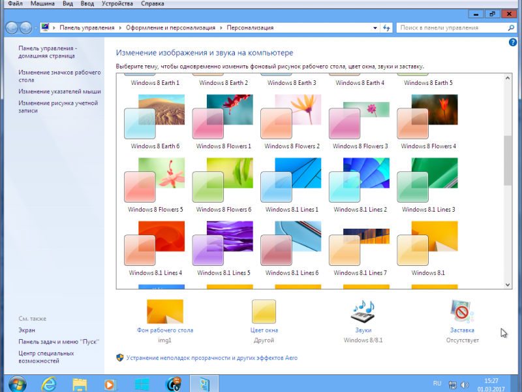The image size is (522, 392).
Task: Expand the breadcrumb arrow after Оформление и персонализация
Action: pyautogui.click(x=221, y=27)
